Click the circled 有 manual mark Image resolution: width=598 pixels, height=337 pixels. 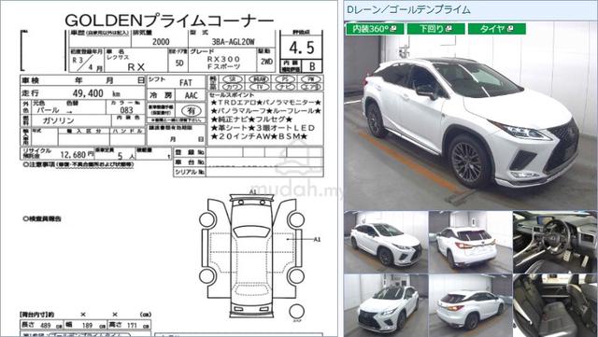click(191, 111)
